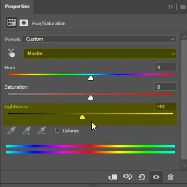Select the Hue/Saturation adjustment icon
Screen dimensions: 187x187
[x=12, y=23]
